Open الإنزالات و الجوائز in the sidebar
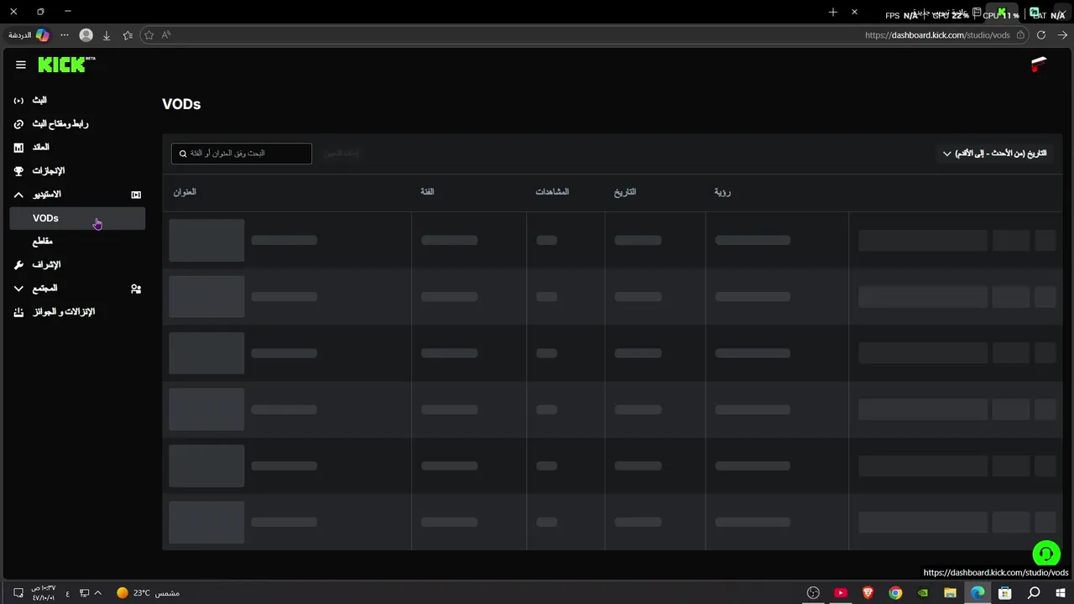This screenshot has width=1074, height=604. click(x=64, y=312)
